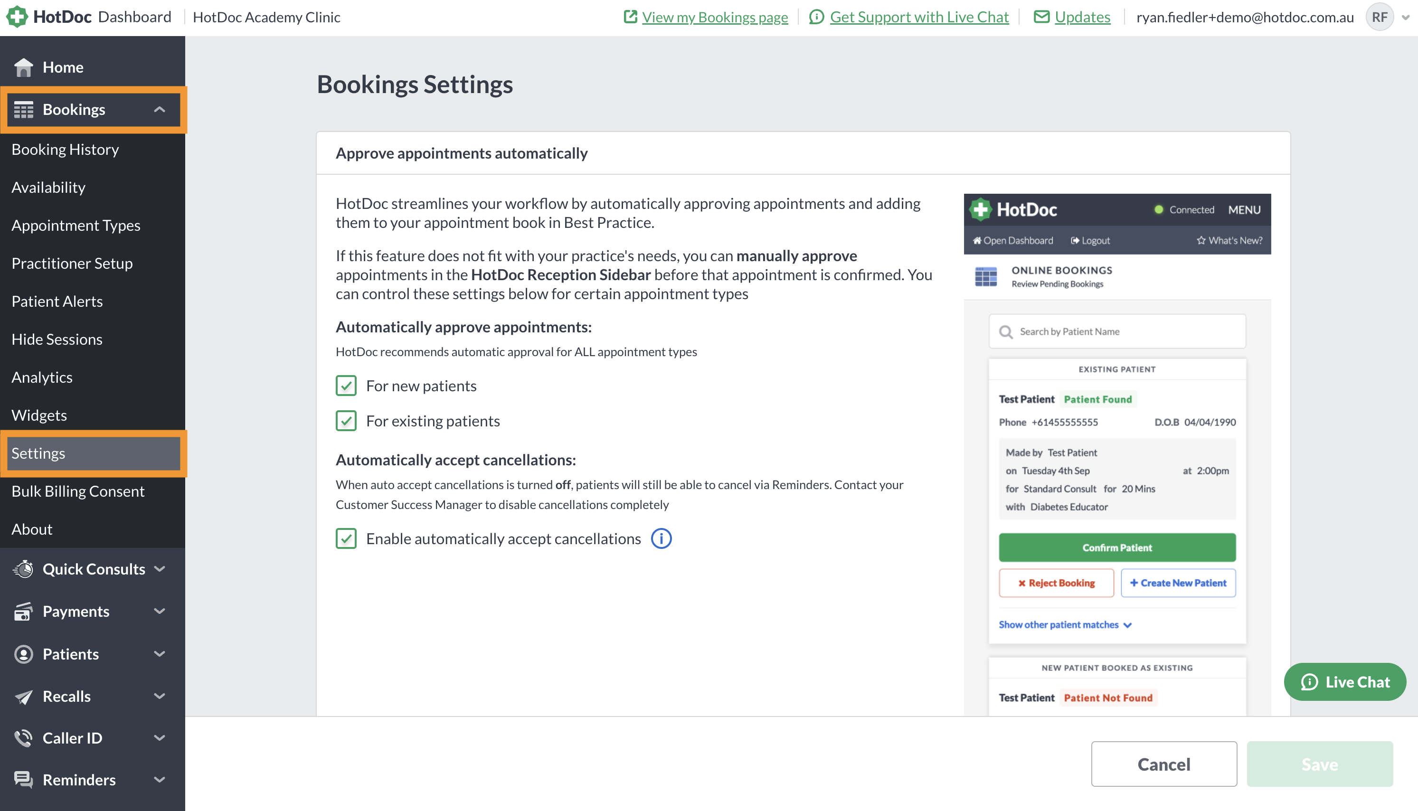Click the Home house icon in sidebar
This screenshot has width=1418, height=811.
point(23,67)
